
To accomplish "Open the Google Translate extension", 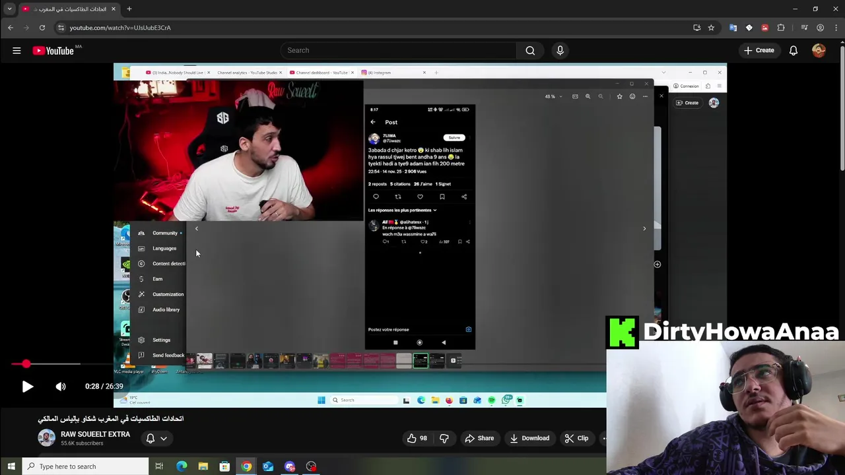I will tap(733, 28).
